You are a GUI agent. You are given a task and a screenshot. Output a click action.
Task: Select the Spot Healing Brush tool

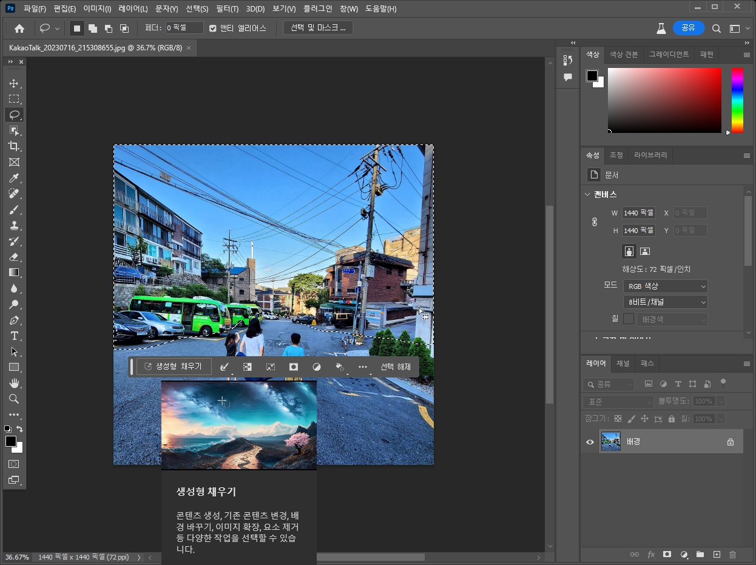[14, 194]
